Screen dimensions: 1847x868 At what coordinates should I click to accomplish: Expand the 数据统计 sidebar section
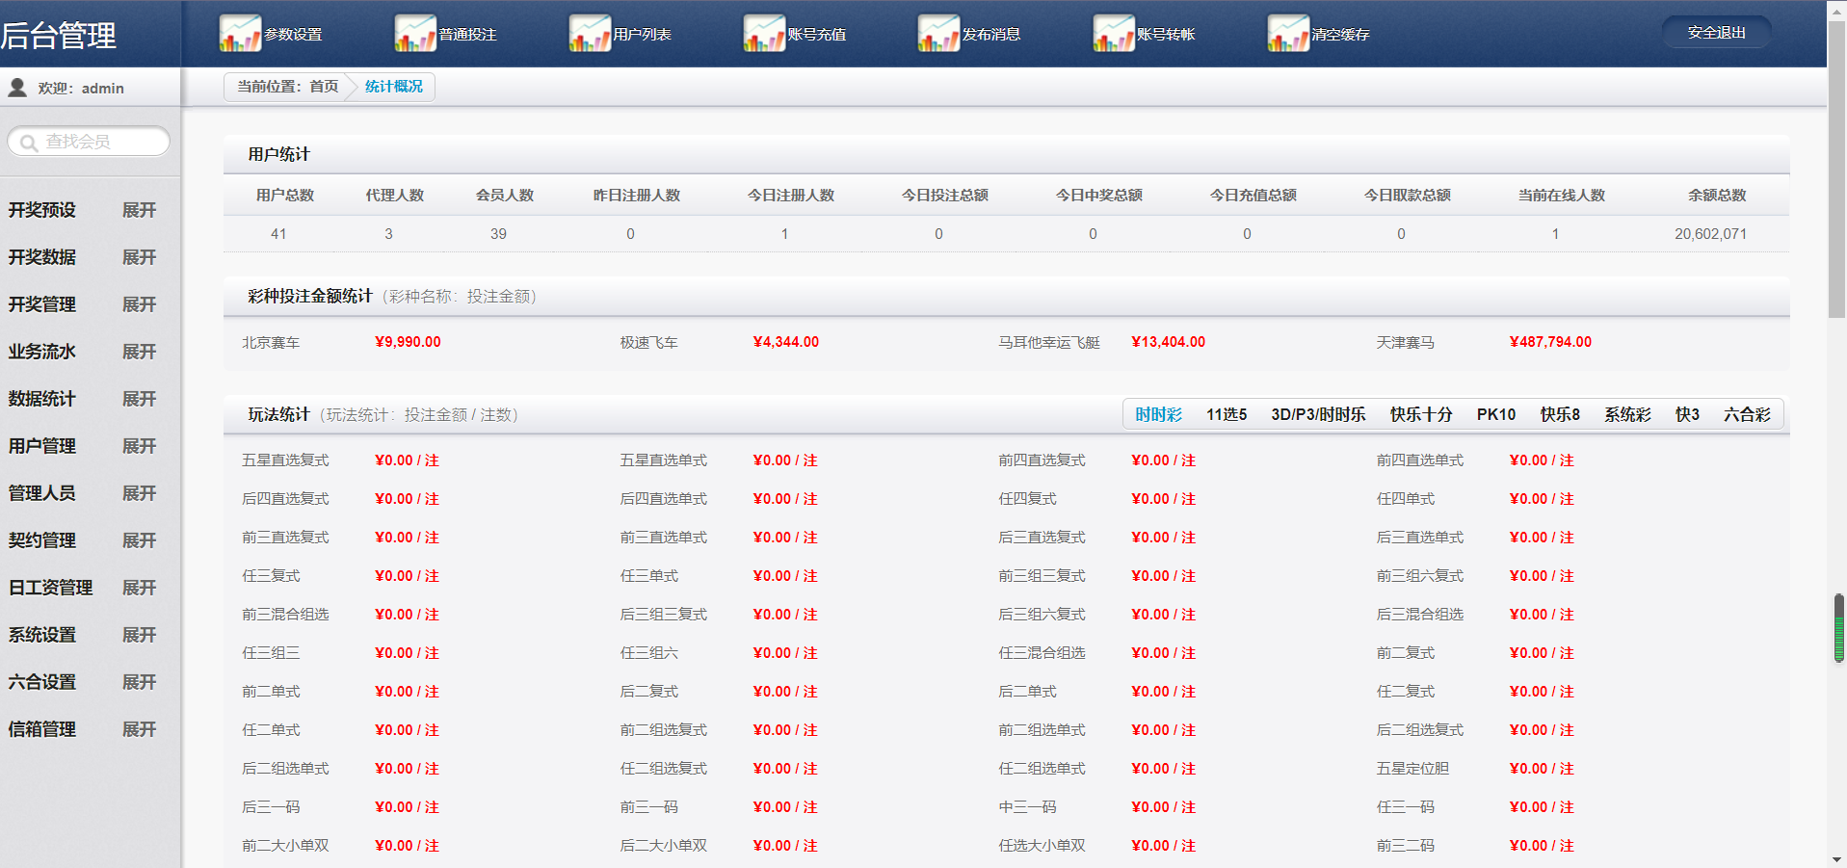(x=139, y=399)
